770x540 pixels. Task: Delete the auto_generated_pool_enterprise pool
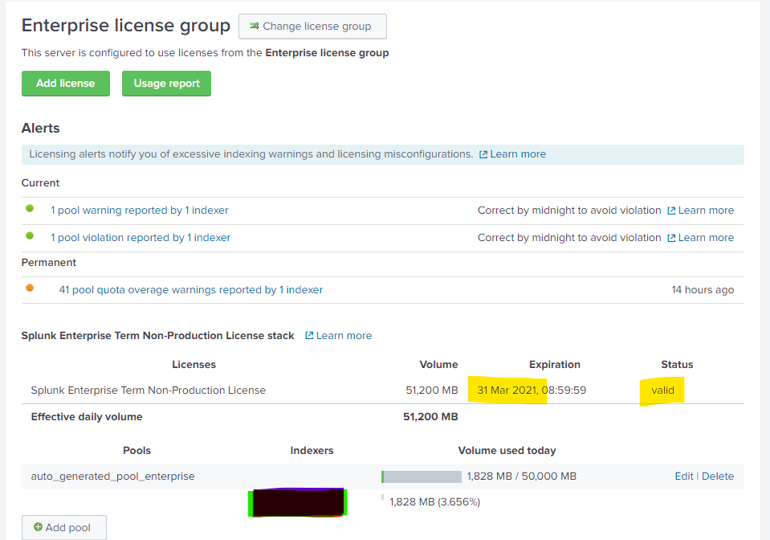coord(717,477)
